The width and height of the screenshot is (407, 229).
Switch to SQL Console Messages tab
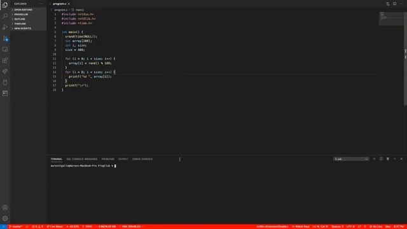point(82,159)
